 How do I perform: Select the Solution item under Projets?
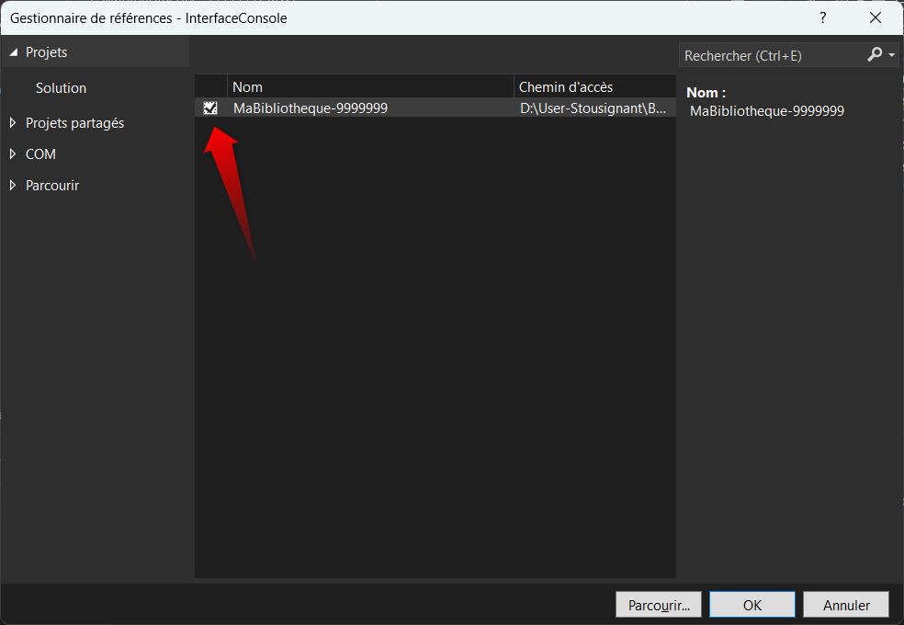point(61,88)
